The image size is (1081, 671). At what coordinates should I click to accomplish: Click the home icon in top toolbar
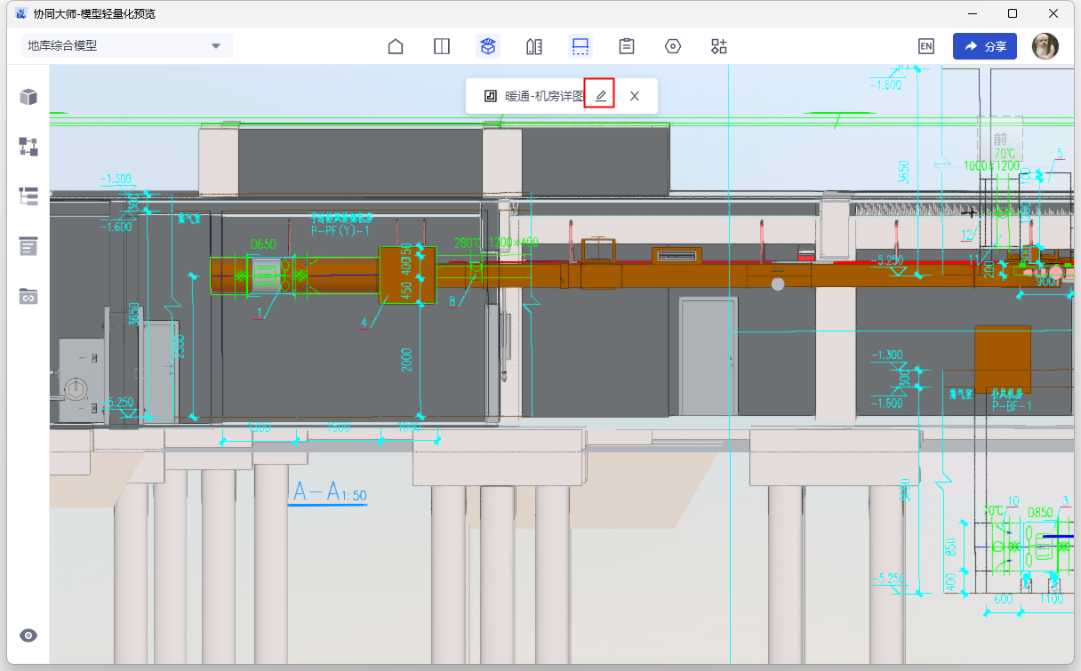pyautogui.click(x=396, y=47)
